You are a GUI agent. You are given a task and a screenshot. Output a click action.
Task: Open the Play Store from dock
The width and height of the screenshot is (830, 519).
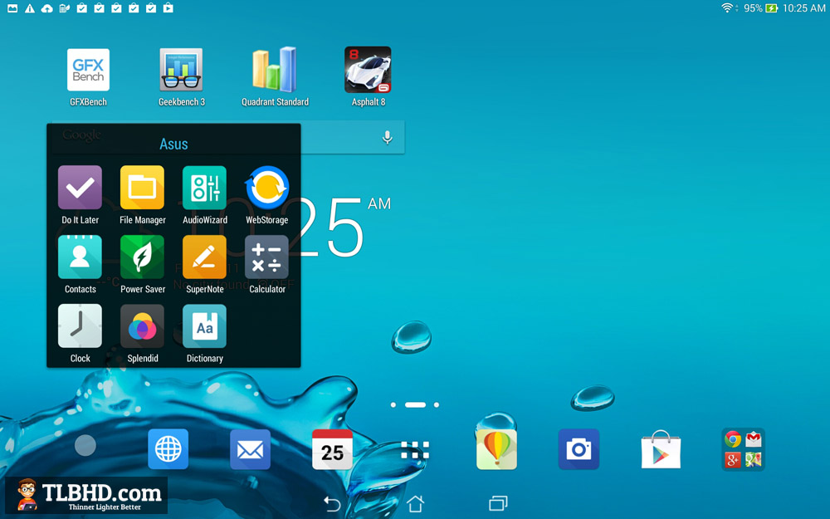(x=661, y=449)
